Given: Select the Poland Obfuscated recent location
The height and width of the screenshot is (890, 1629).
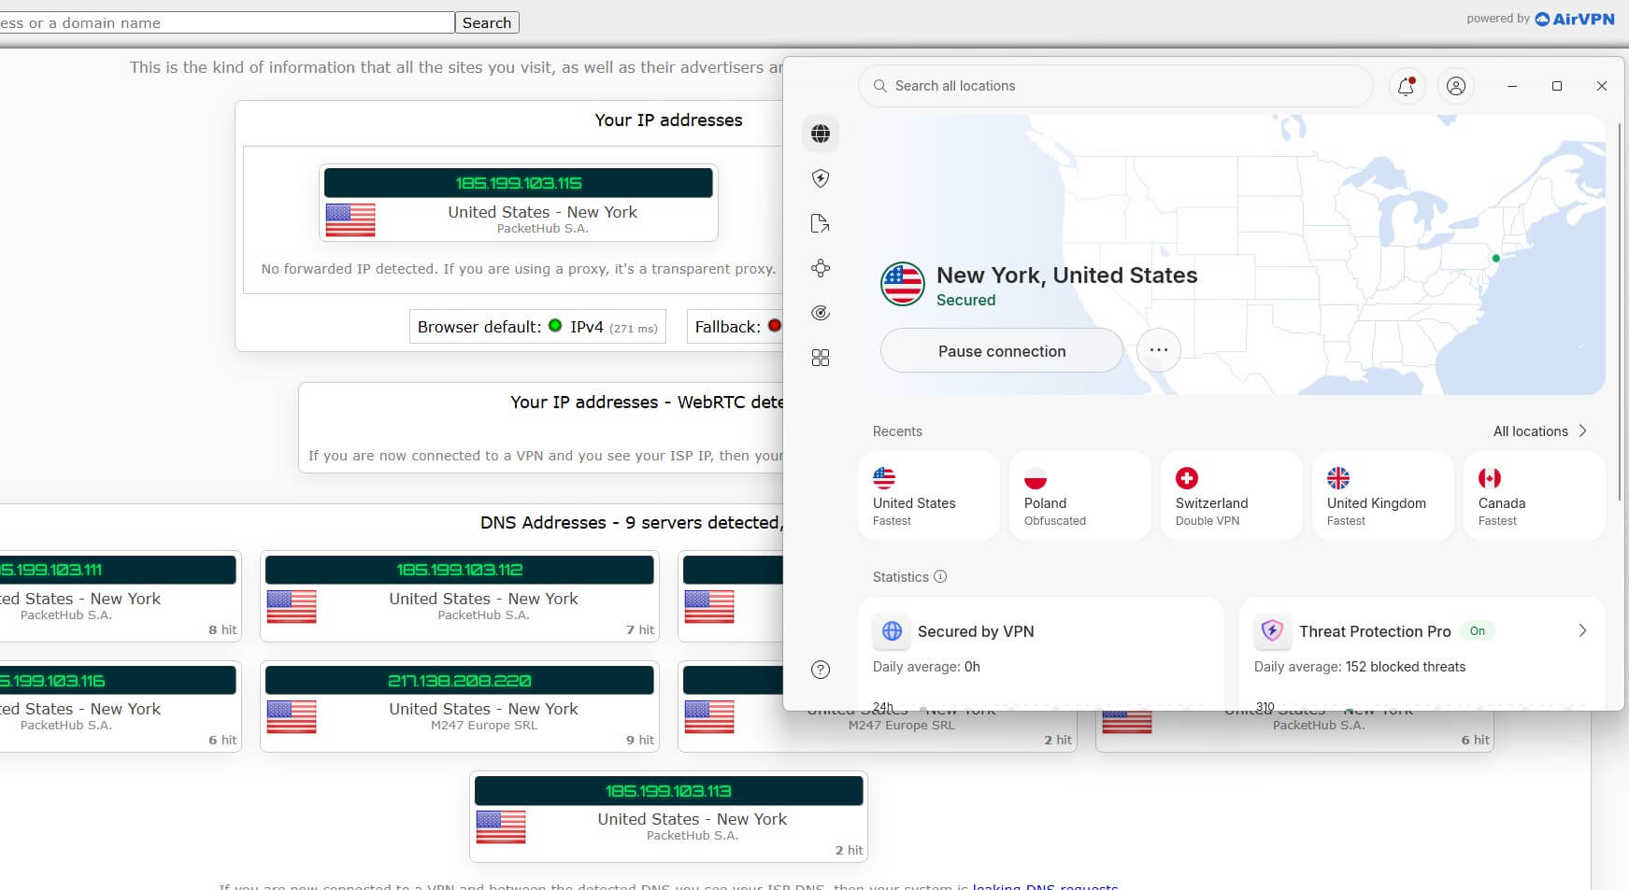Looking at the screenshot, I should click(x=1080, y=496).
